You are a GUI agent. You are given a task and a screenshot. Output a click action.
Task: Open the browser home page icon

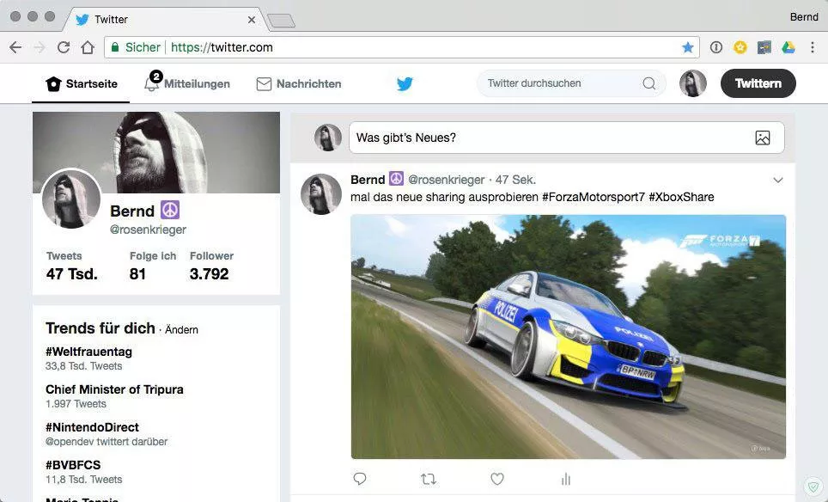pos(88,47)
